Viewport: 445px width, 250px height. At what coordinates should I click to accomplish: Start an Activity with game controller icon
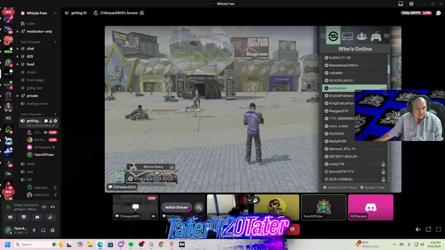37,217
